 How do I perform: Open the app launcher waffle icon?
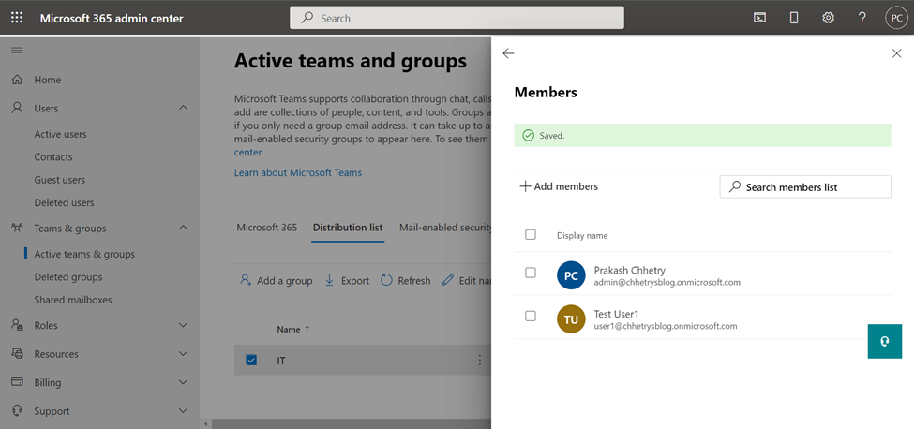point(17,18)
